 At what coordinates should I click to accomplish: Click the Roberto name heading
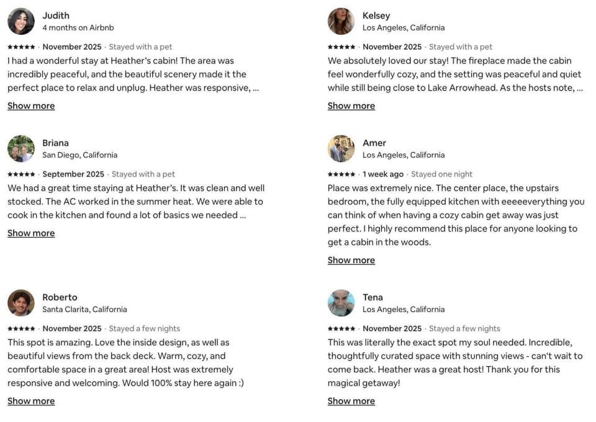click(x=60, y=297)
